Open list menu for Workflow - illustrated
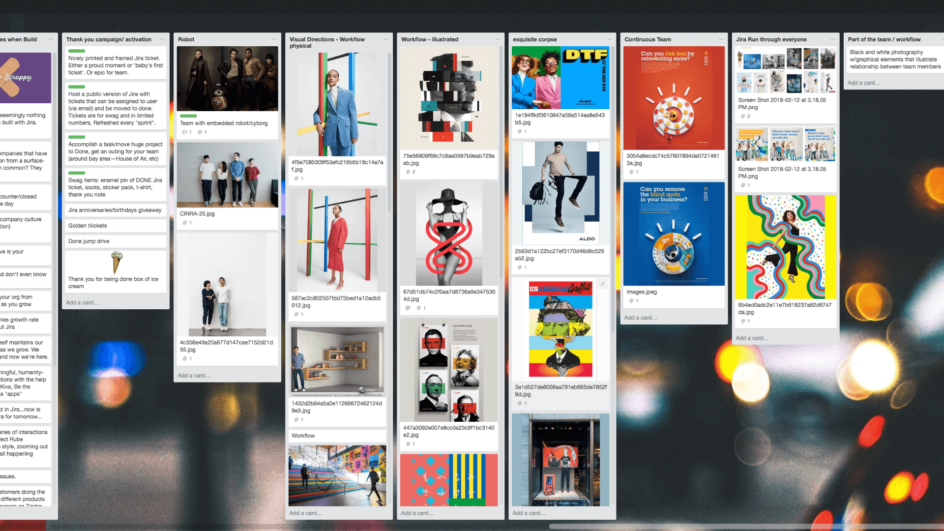 tap(498, 39)
